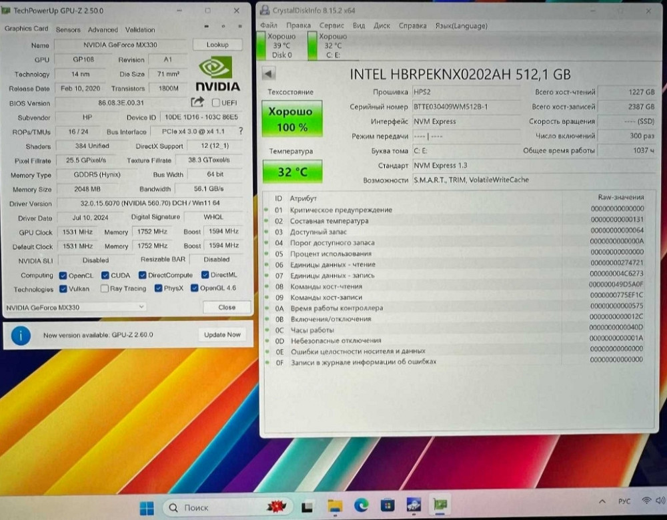Open the Windows Start menu
This screenshot has height=520, width=667.
click(147, 507)
